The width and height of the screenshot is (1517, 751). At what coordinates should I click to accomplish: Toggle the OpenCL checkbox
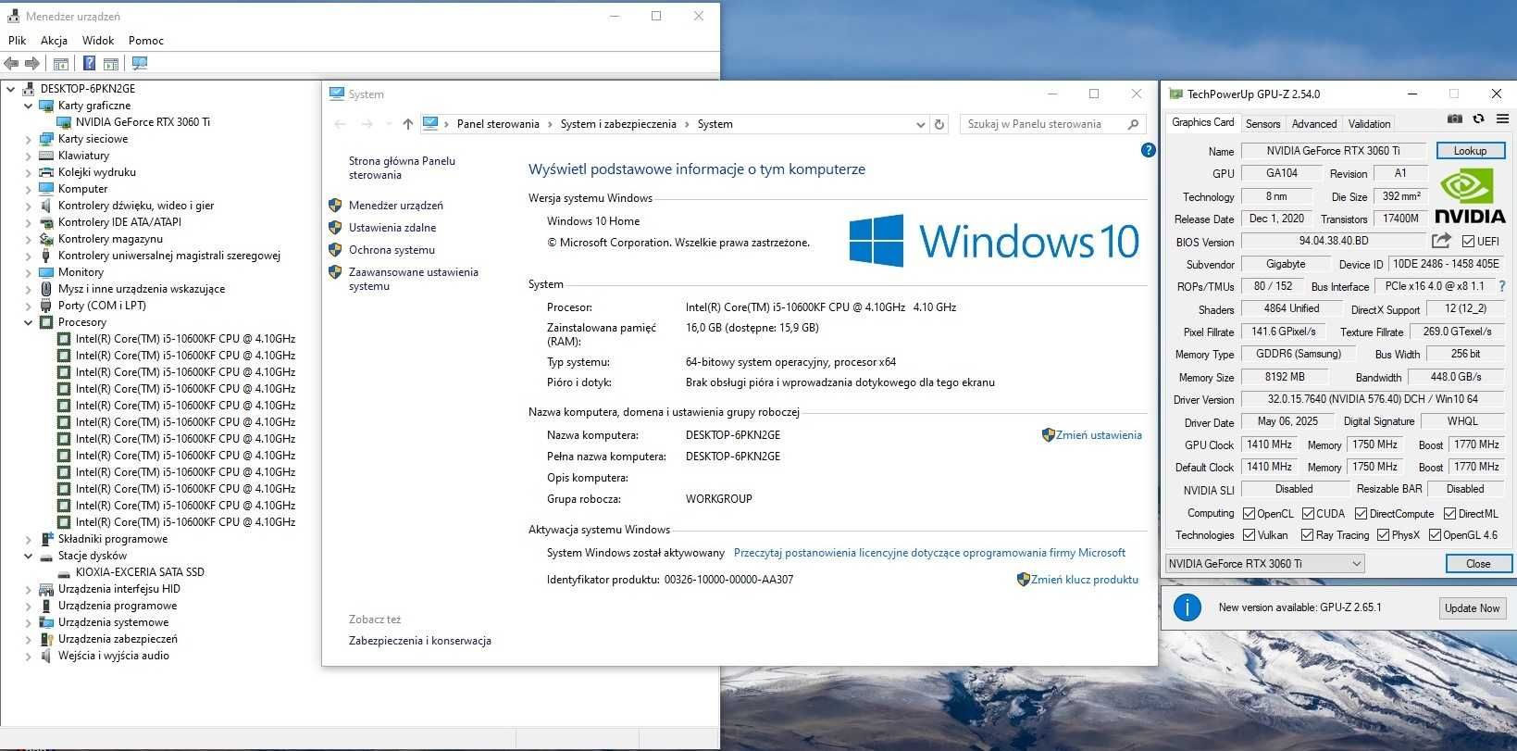tap(1249, 514)
